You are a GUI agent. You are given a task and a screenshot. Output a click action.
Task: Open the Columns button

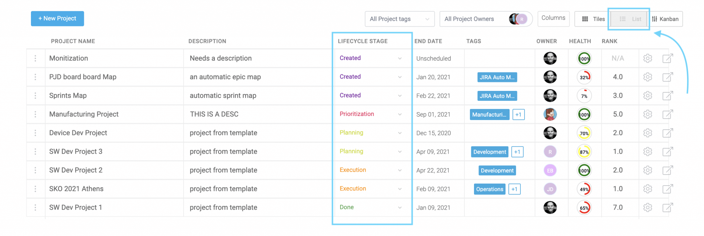[x=553, y=18]
